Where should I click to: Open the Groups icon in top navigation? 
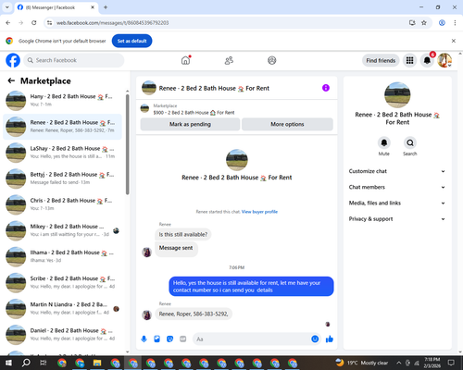pos(271,60)
